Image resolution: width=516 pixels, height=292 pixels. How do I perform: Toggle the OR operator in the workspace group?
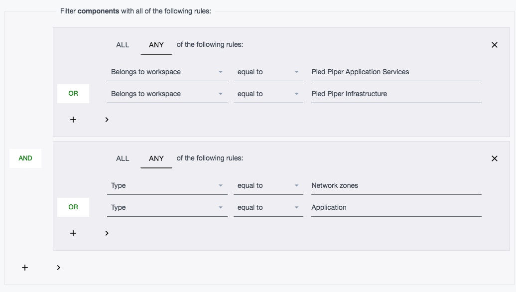73,94
